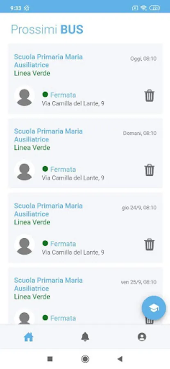Tap Android recent apps square button

(x=50, y=359)
